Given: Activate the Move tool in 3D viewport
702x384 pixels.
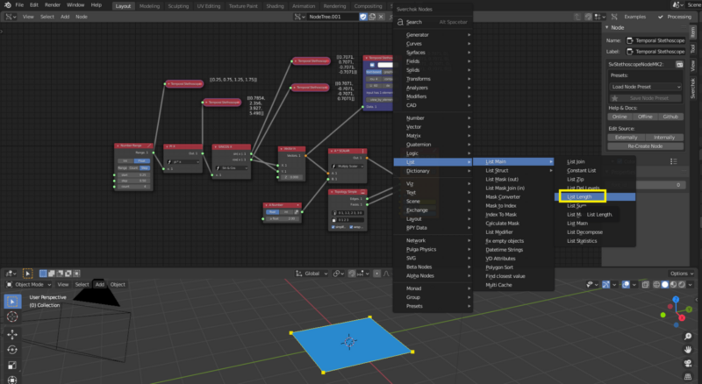Looking at the screenshot, I should (12, 334).
